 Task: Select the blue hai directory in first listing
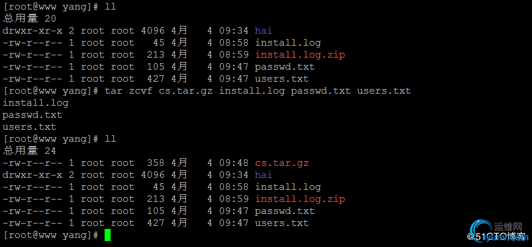(264, 31)
